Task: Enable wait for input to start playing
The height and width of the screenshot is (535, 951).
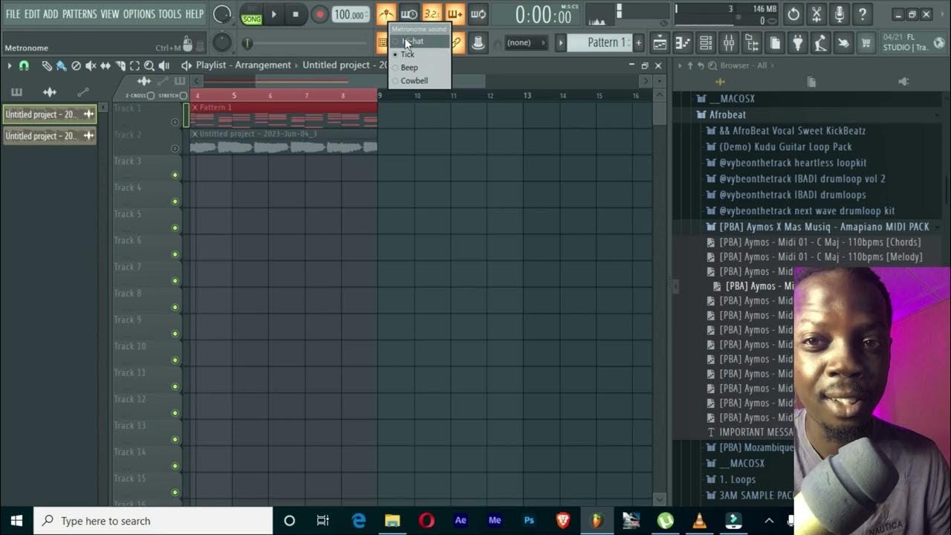Action: tap(409, 14)
